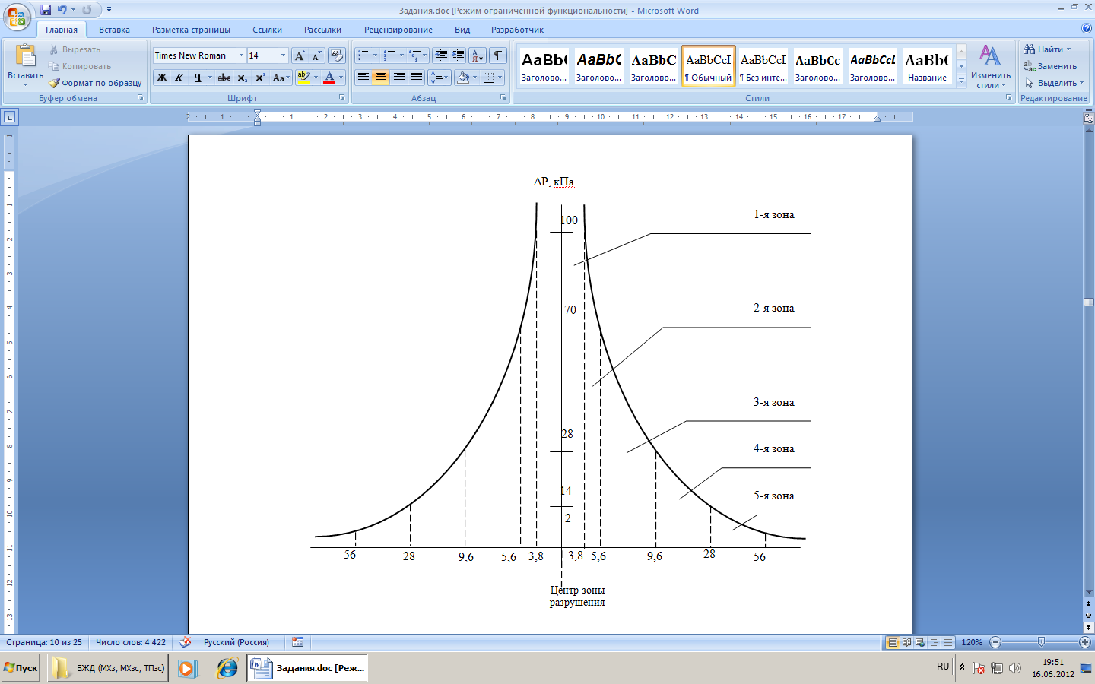
Task: Open the Вставка tab
Action: [114, 30]
